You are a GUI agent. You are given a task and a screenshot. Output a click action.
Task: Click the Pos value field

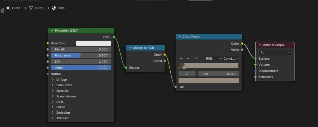[219, 74]
